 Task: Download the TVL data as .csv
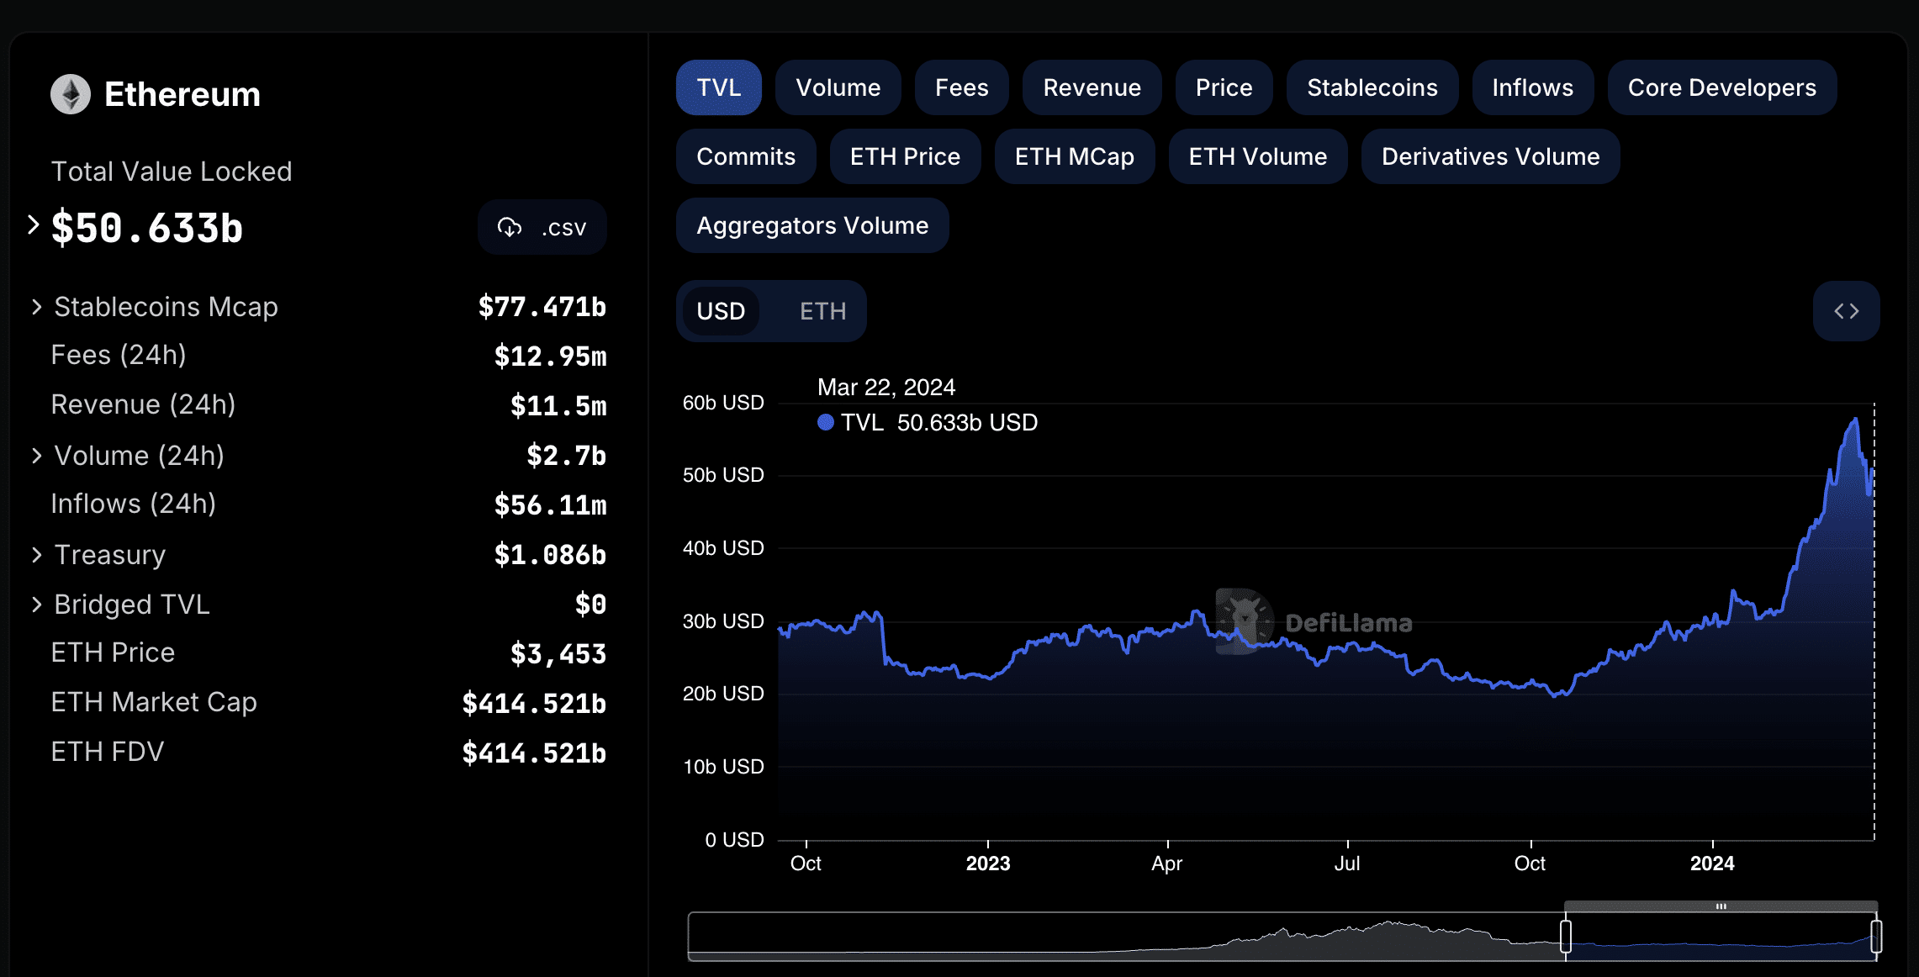[542, 227]
